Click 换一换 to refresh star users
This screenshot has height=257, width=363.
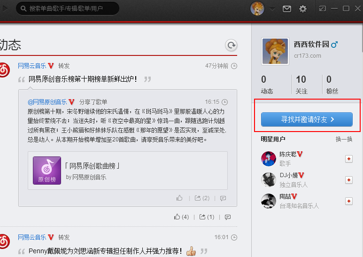coord(344,139)
